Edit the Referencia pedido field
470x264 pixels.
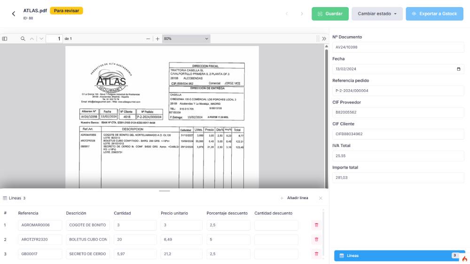click(x=398, y=91)
